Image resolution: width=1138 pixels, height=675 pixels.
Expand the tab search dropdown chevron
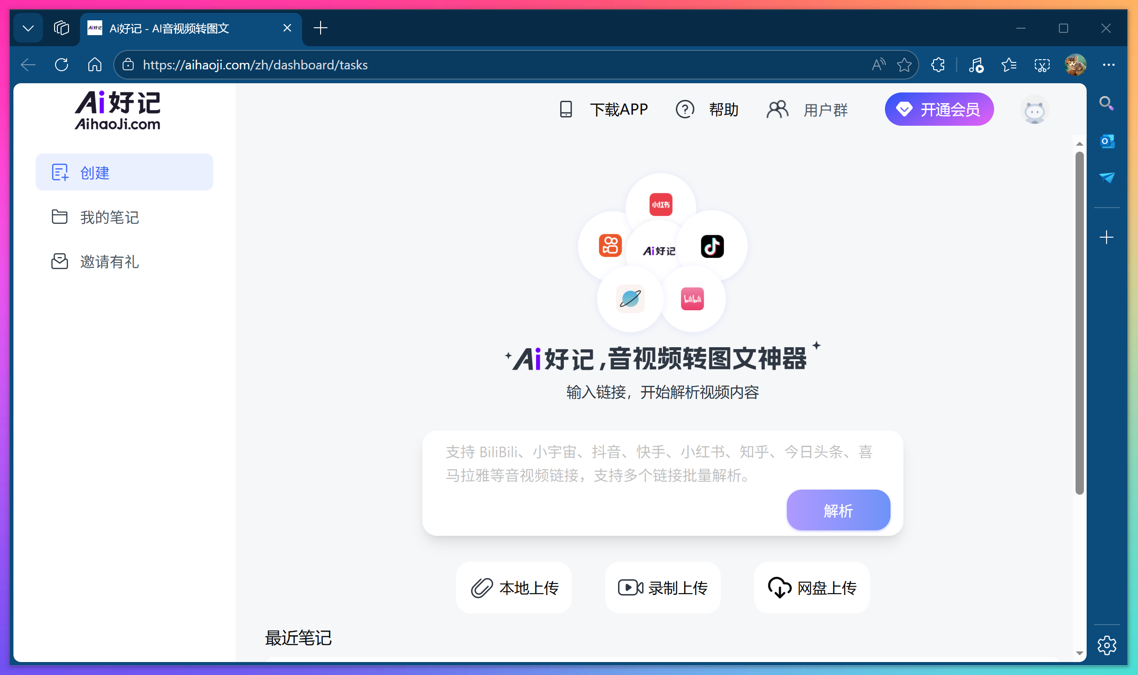click(28, 28)
